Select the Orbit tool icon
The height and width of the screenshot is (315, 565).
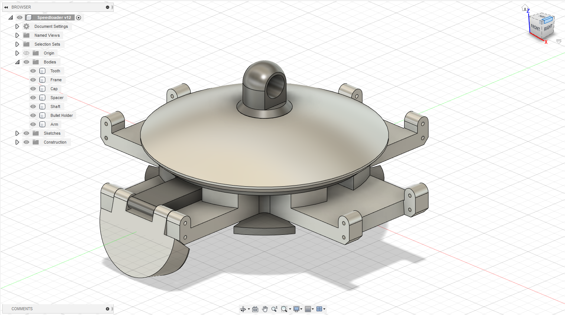click(243, 309)
